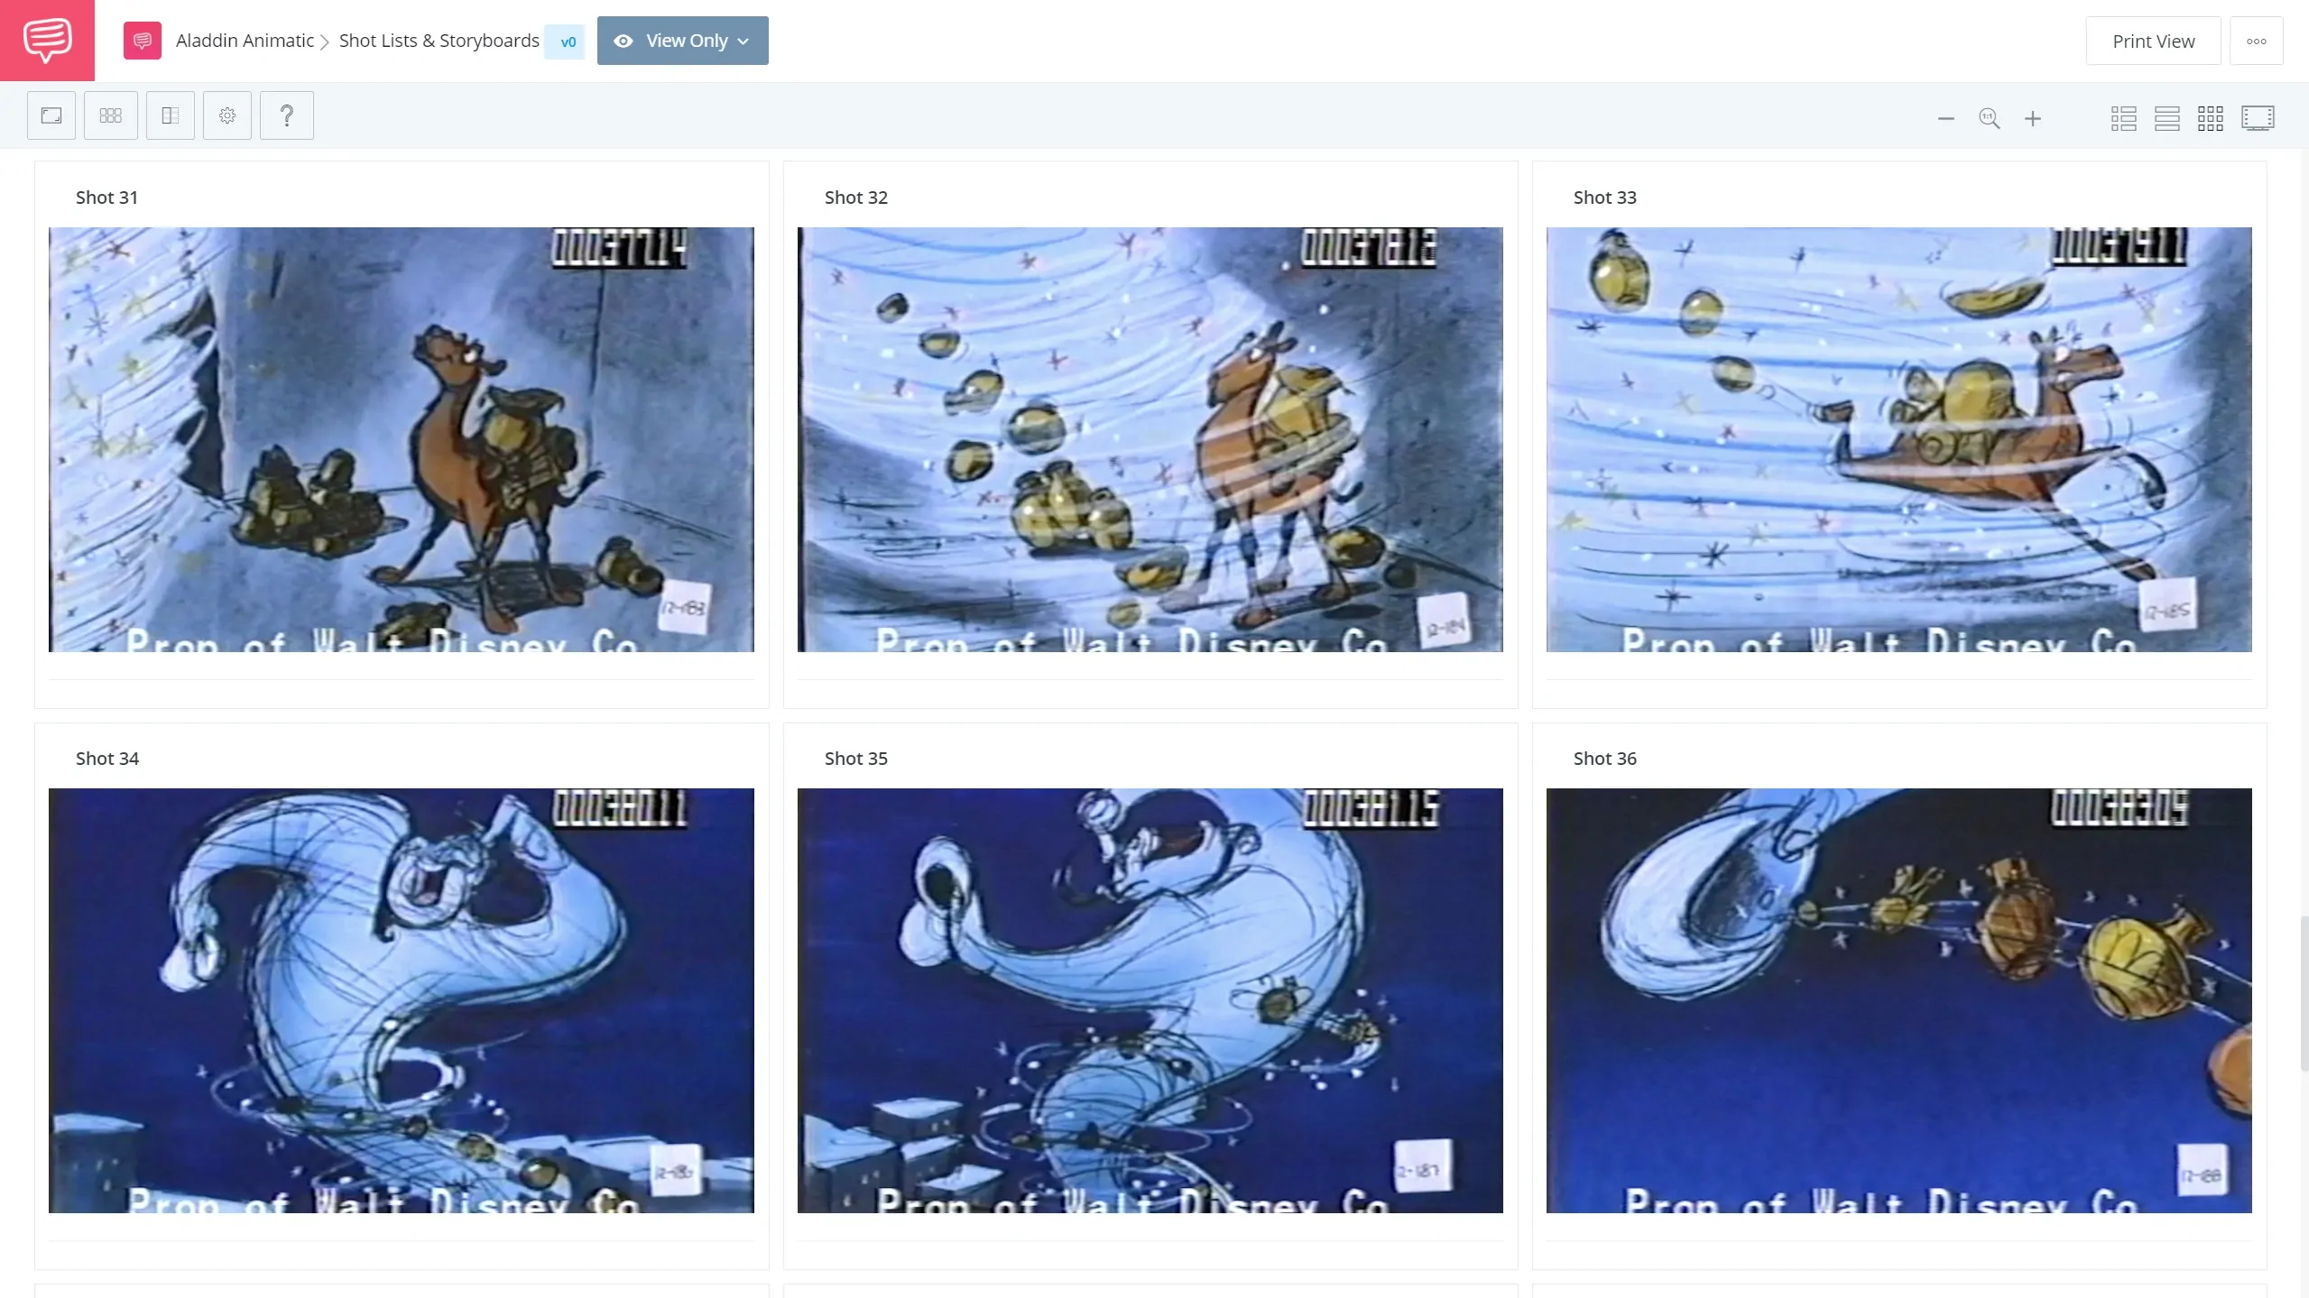The image size is (2309, 1298).
Task: Toggle the compact grid layout icon
Action: point(2209,117)
